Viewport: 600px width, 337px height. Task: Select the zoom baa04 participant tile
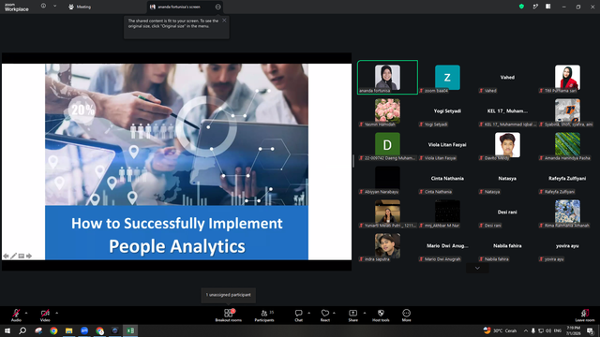[x=447, y=77]
